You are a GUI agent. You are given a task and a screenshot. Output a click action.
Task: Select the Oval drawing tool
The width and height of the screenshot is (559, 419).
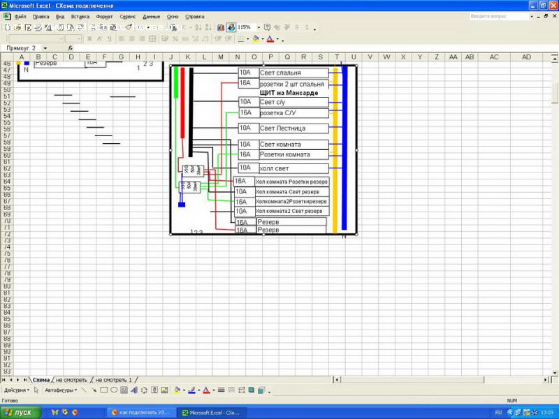(113, 390)
